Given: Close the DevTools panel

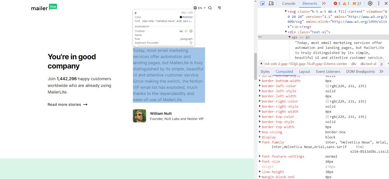Looking at the screenshot, I should [386, 4].
